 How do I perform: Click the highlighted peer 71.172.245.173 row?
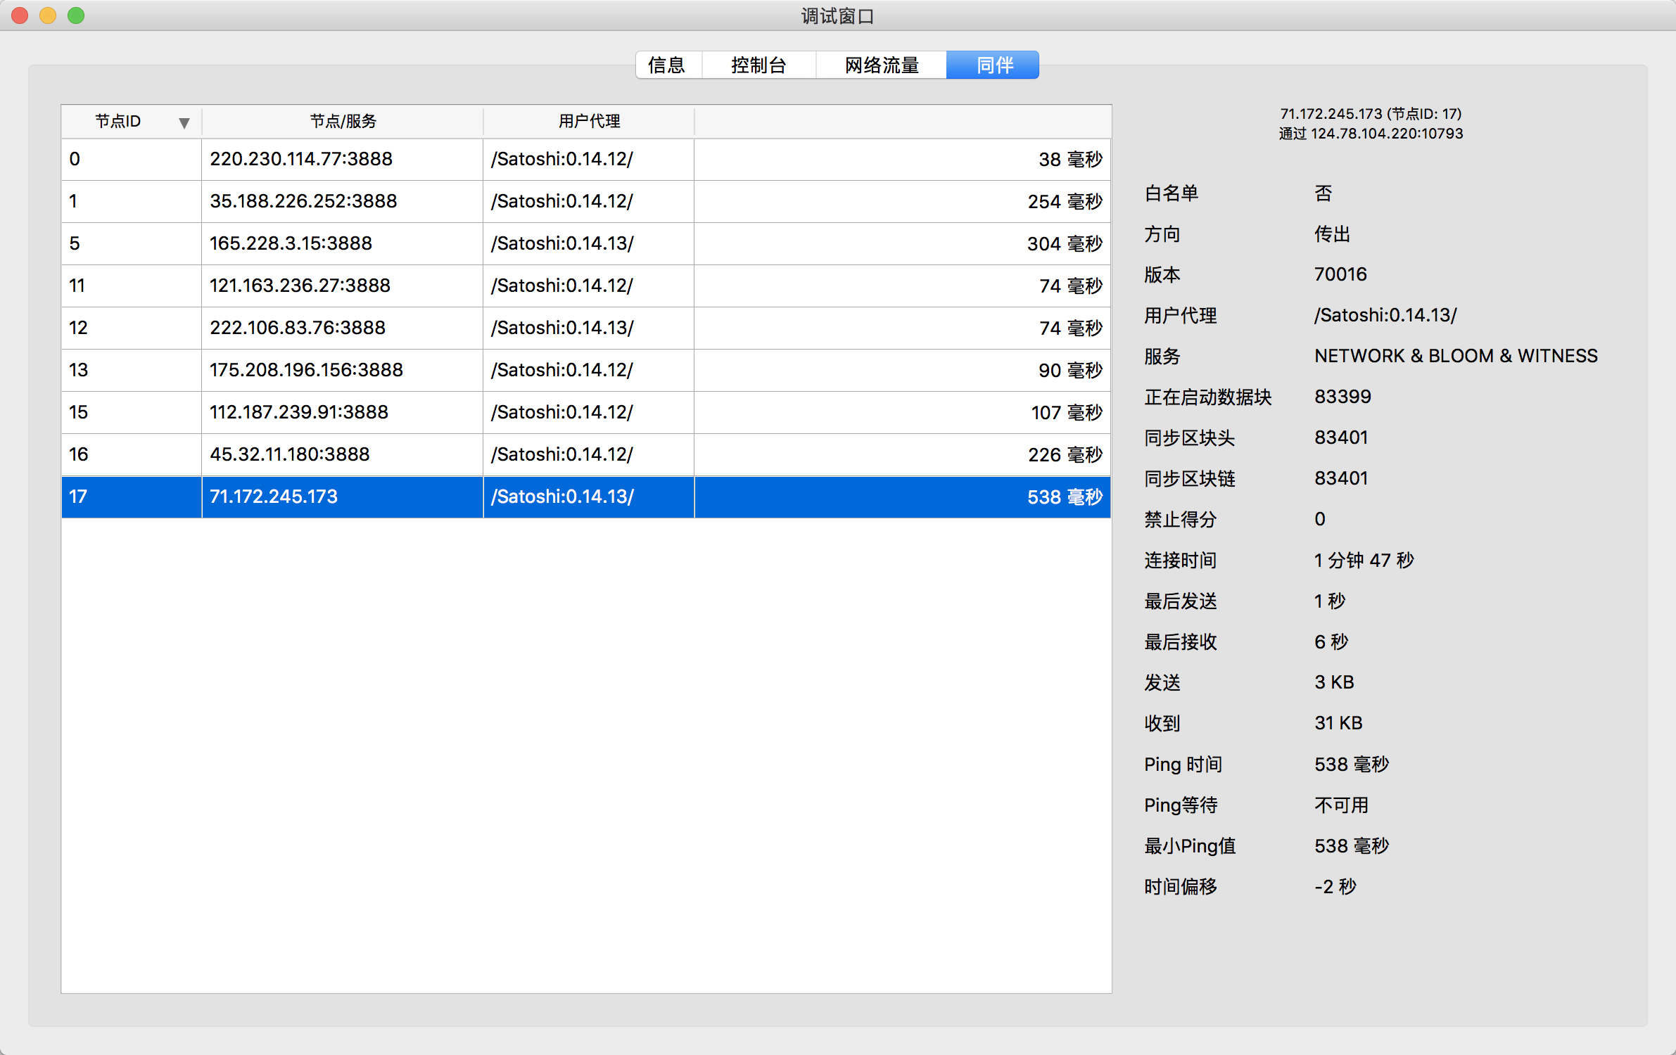click(x=274, y=497)
